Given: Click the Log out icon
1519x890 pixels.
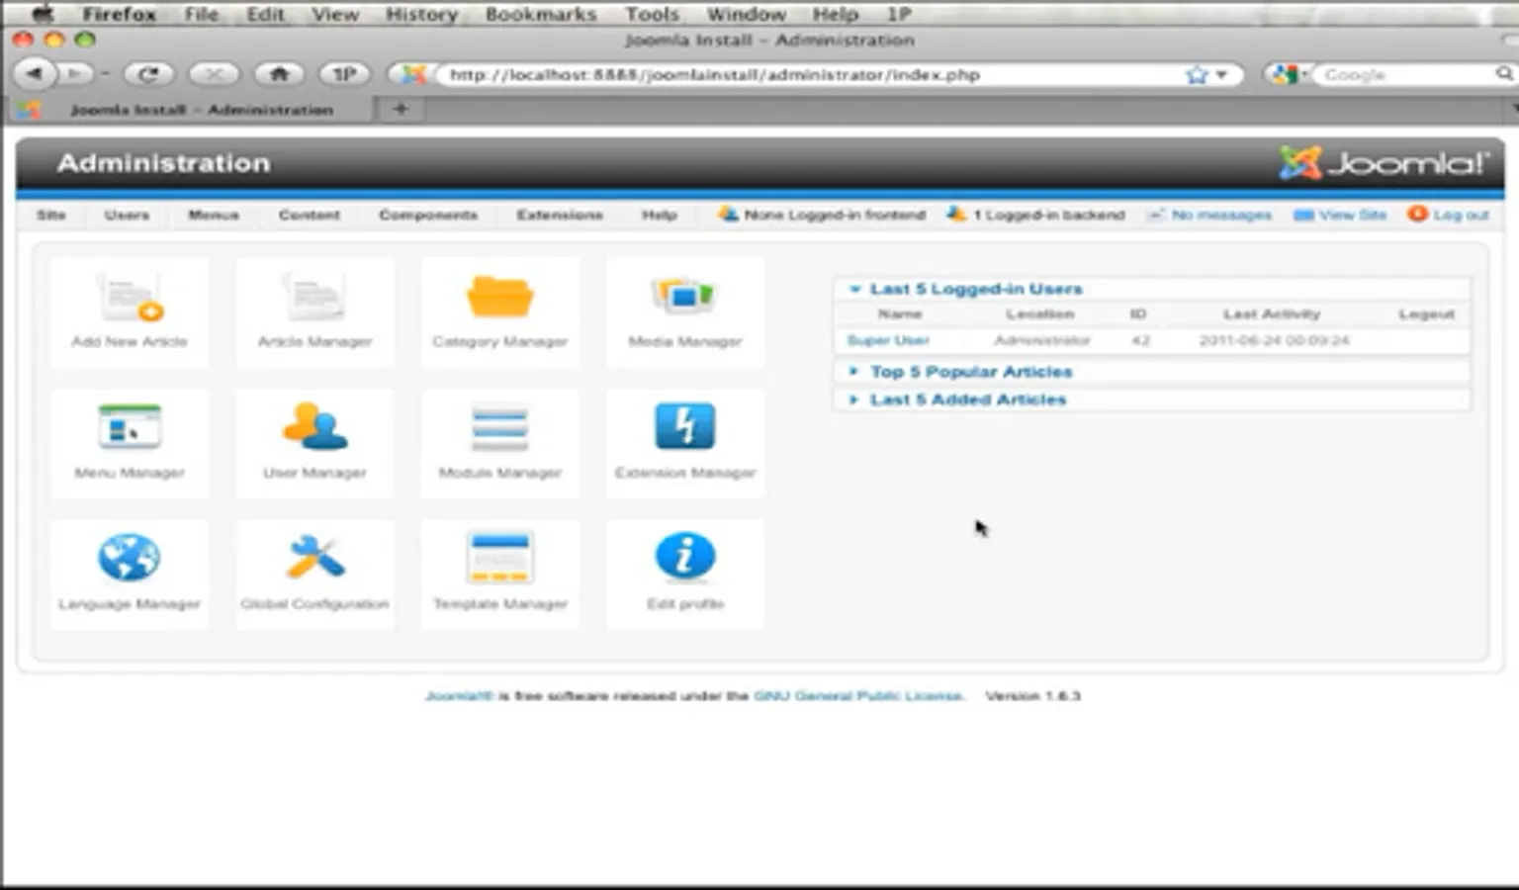Looking at the screenshot, I should 1417,214.
